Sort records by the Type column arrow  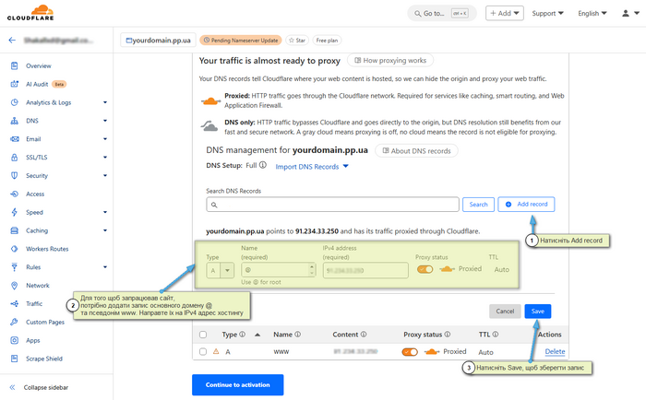[x=257, y=335]
